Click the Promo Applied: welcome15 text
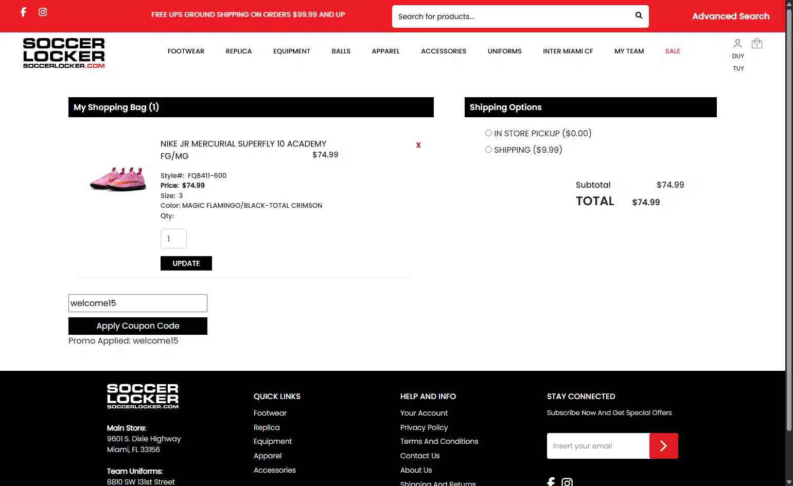 coord(124,341)
